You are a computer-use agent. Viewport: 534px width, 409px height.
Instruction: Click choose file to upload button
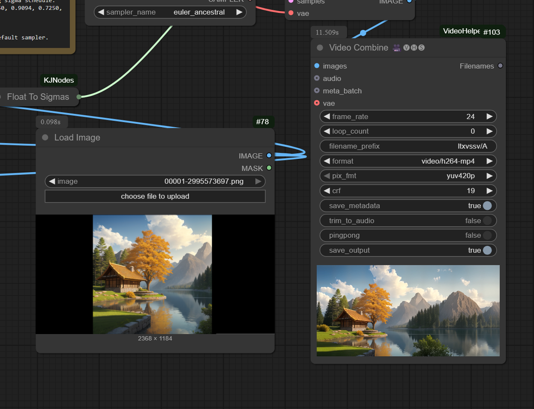point(155,196)
